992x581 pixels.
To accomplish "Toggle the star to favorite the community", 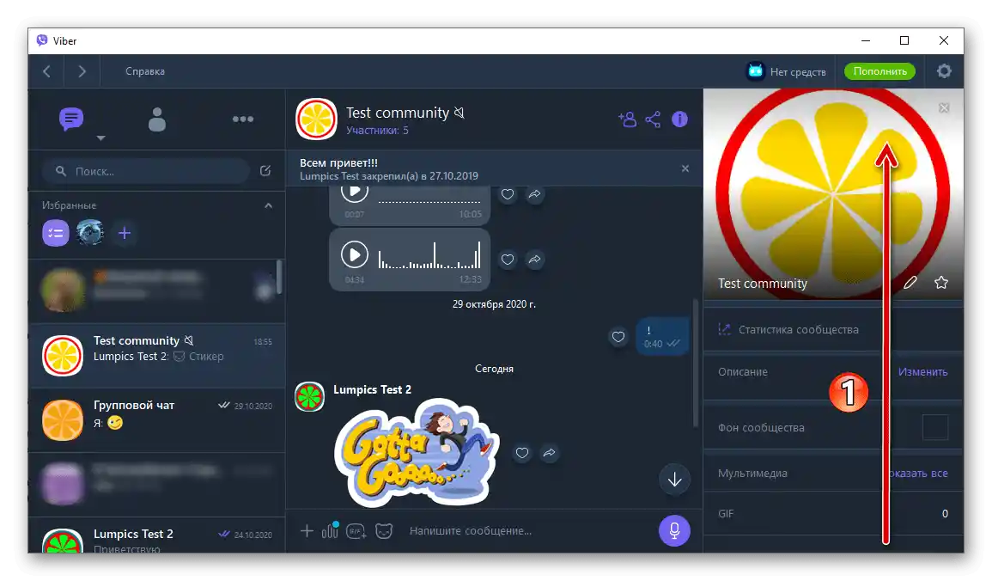I will click(x=940, y=282).
